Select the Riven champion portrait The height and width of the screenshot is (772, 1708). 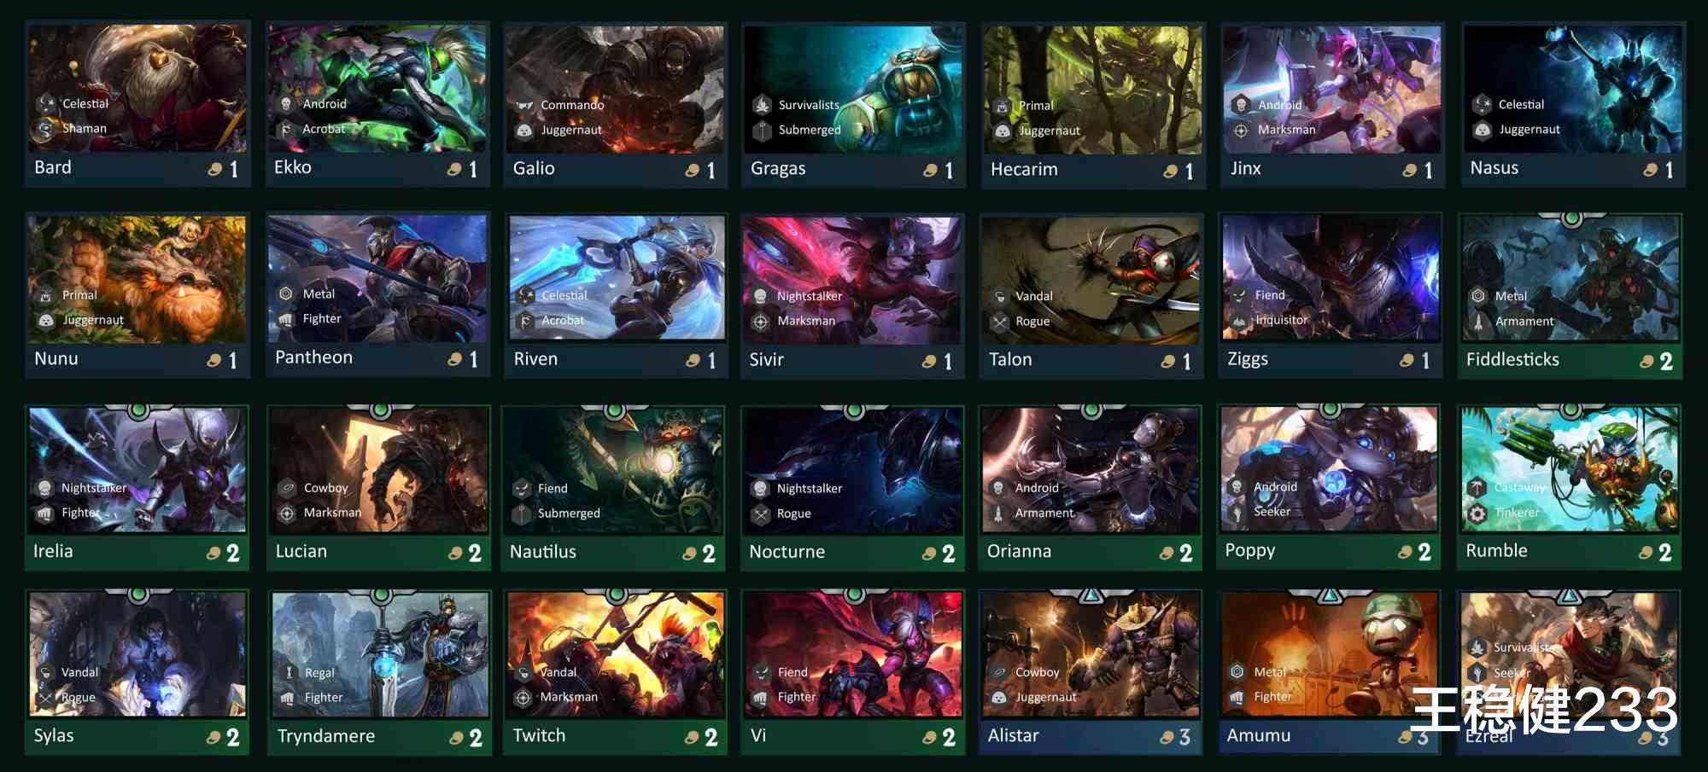617,279
